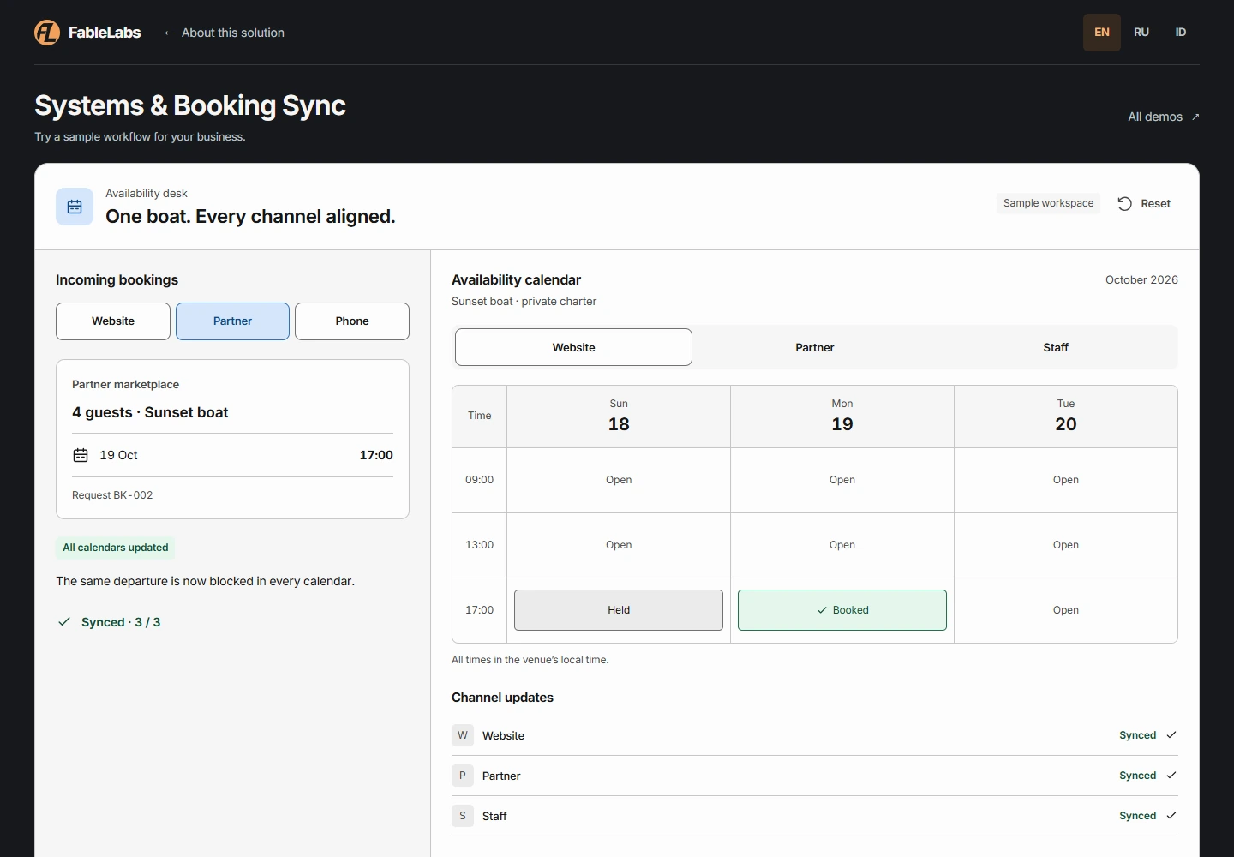The width and height of the screenshot is (1234, 857).
Task: Switch language to EN
Action: (x=1102, y=33)
